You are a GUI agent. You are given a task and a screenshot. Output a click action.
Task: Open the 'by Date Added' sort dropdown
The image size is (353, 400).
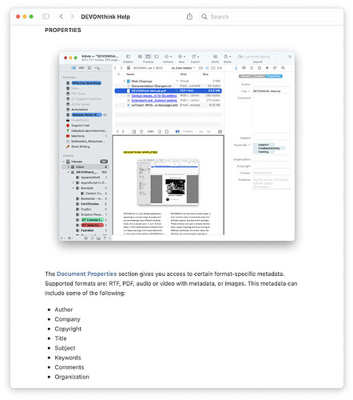click(183, 68)
